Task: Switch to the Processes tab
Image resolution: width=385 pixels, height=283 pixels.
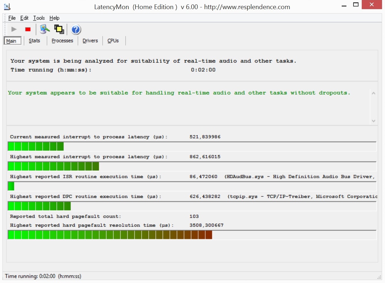Action: 62,41
